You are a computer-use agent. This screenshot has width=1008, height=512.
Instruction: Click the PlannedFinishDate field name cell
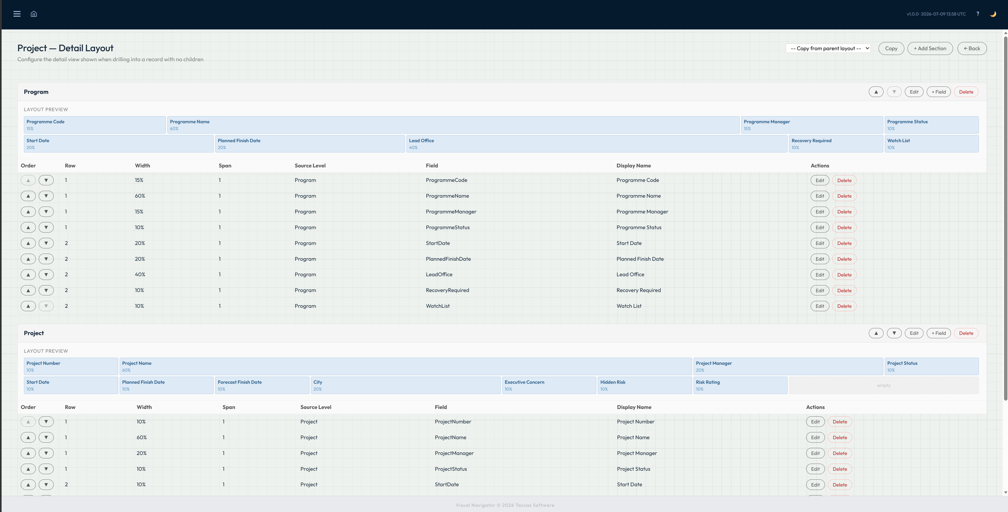click(448, 259)
